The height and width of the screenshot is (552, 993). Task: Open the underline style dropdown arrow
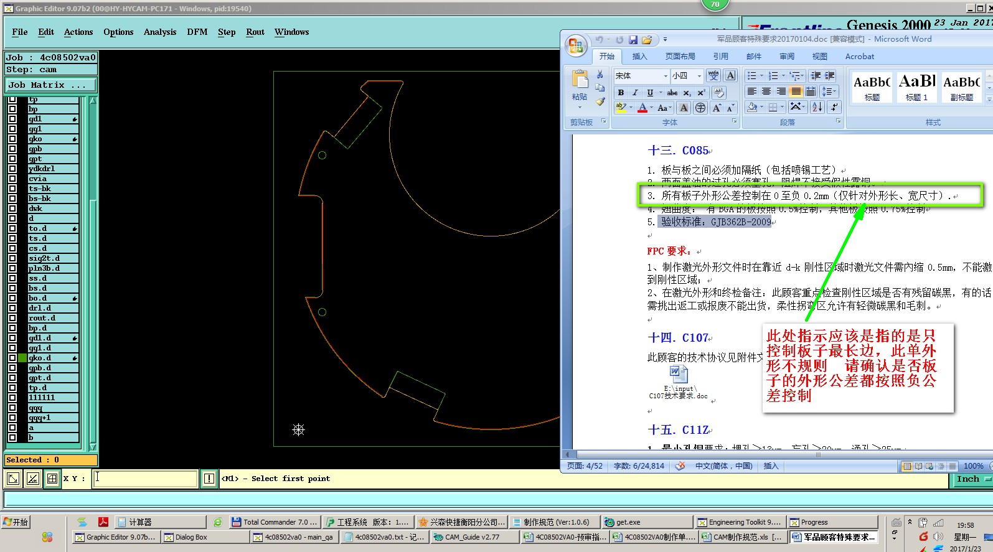[x=660, y=92]
